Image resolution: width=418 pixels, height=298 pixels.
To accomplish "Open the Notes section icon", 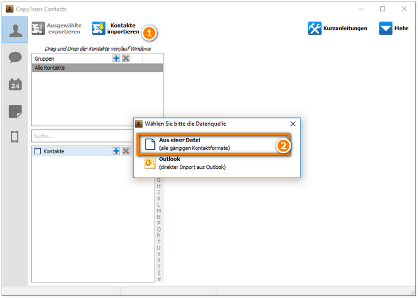I will point(15,111).
